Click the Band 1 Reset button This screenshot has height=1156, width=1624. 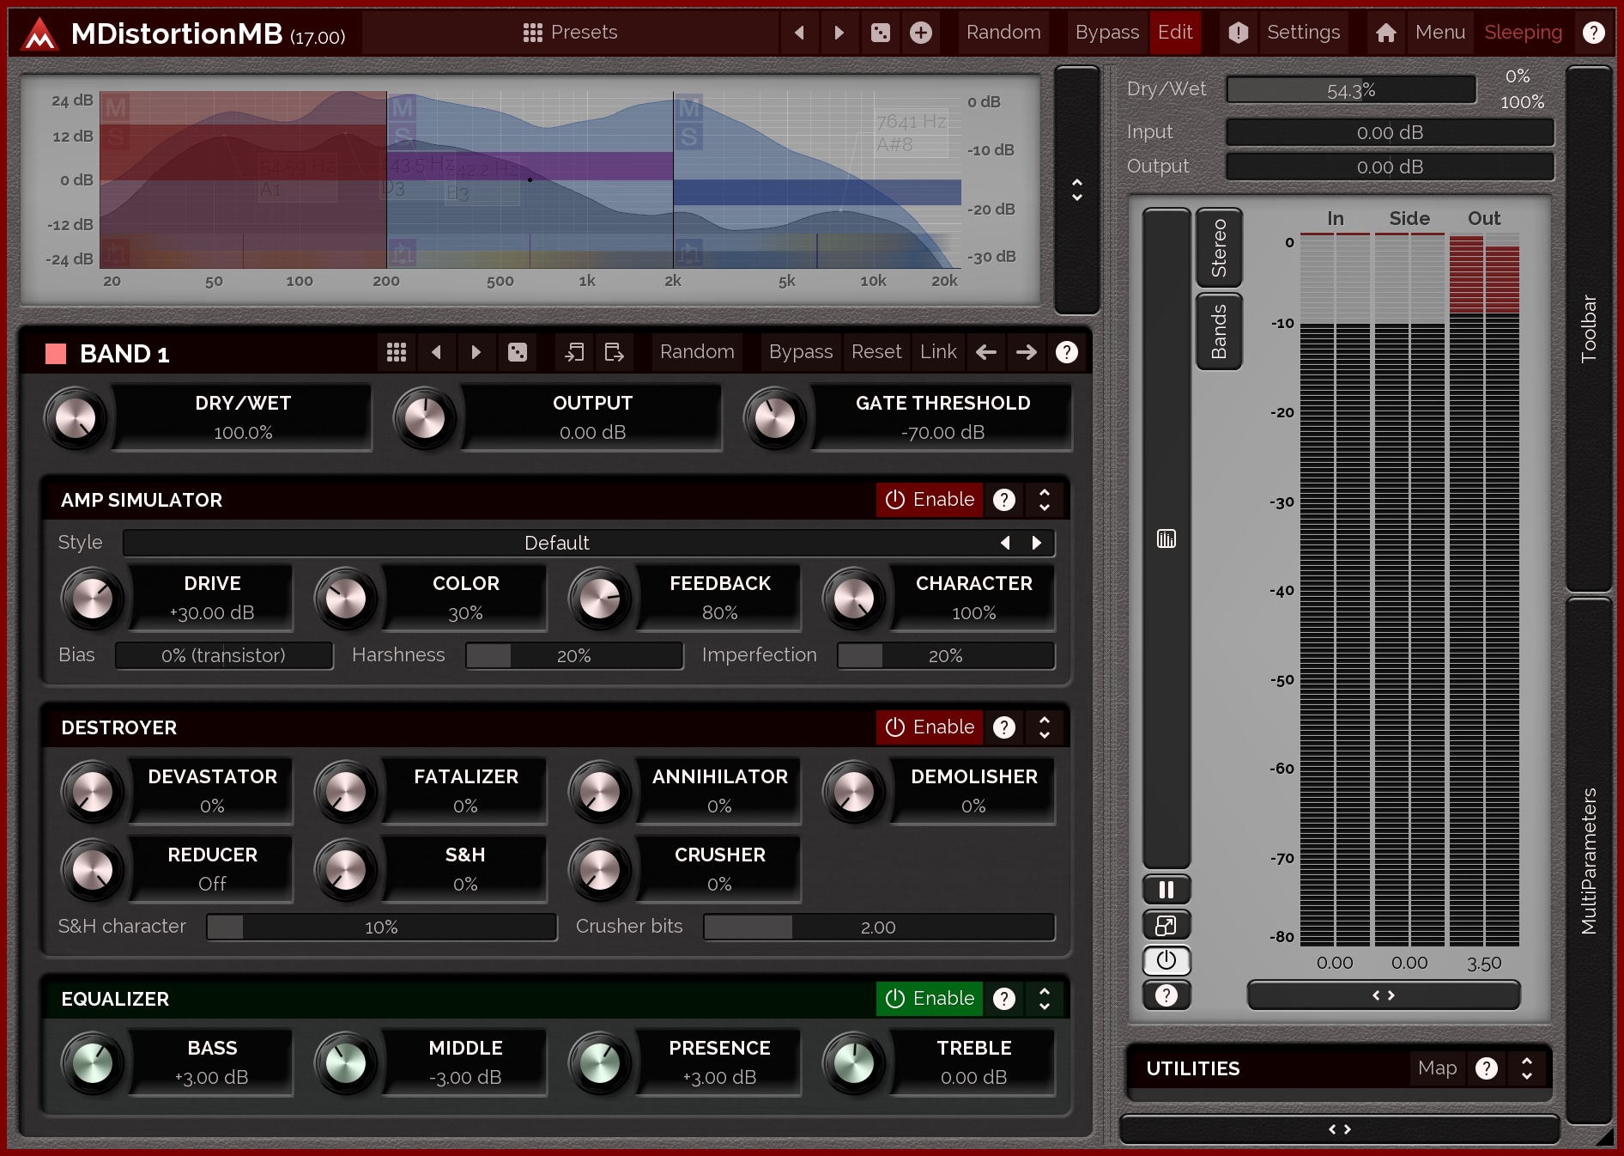click(x=876, y=352)
